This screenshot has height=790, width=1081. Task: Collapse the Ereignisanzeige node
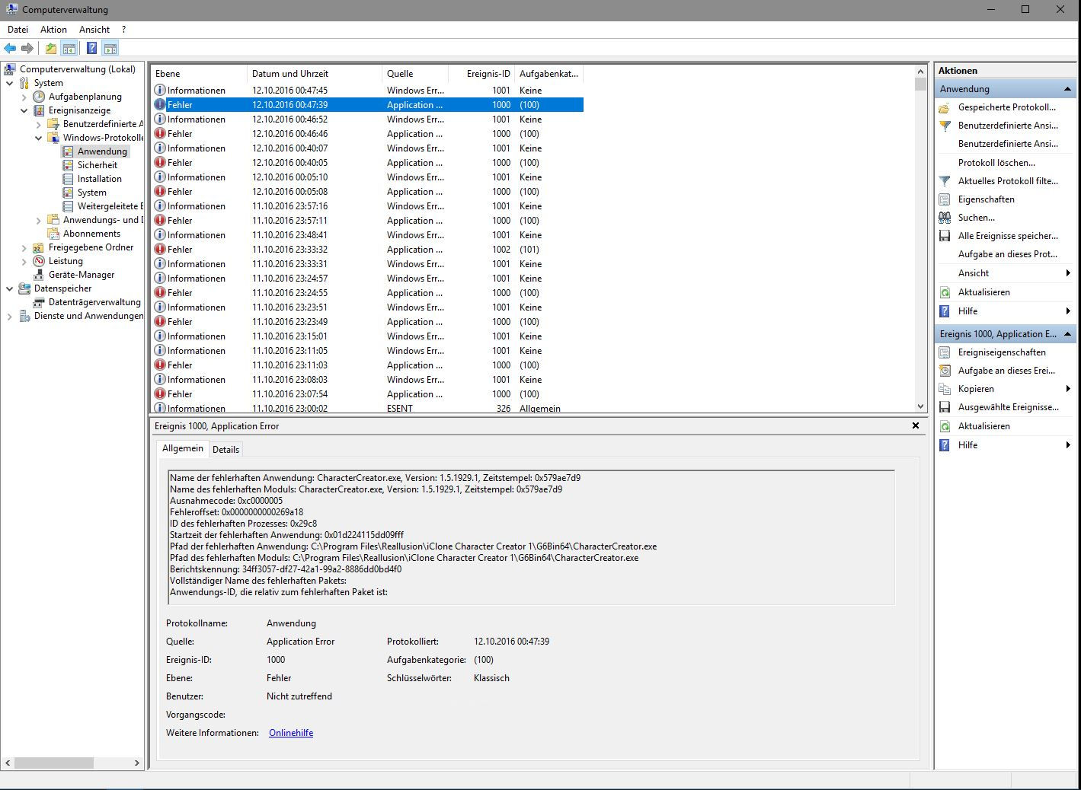pos(24,110)
